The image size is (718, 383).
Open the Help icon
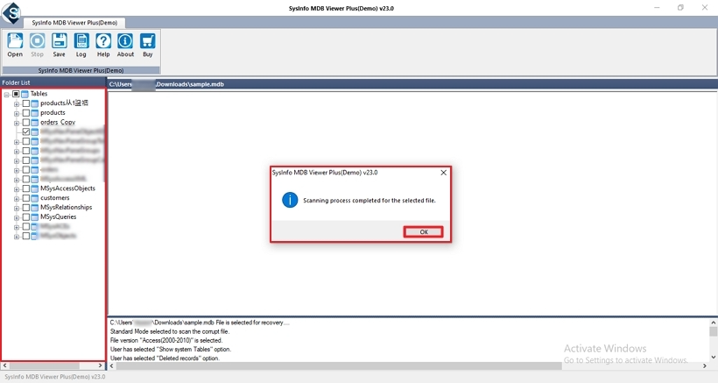click(103, 45)
